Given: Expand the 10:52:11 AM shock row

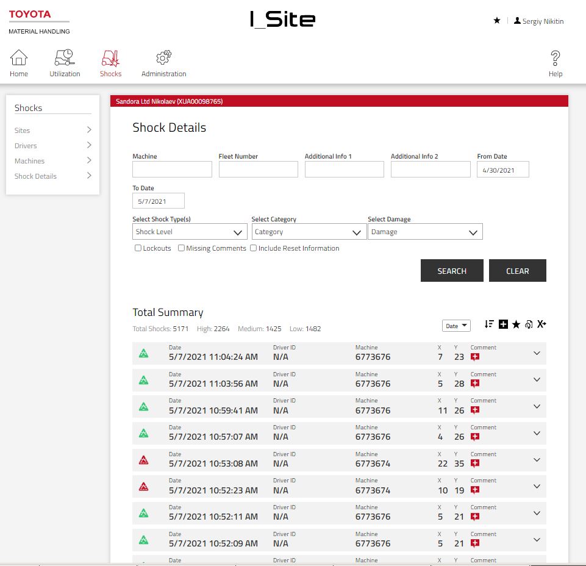Looking at the screenshot, I should [x=537, y=513].
